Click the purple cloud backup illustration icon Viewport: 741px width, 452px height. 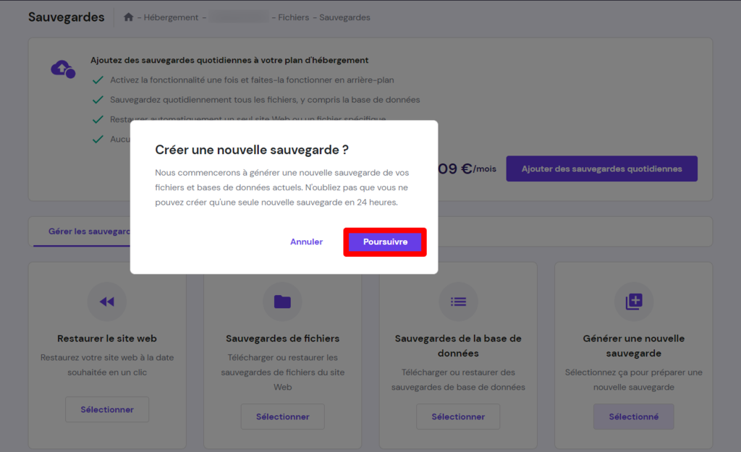(61, 69)
